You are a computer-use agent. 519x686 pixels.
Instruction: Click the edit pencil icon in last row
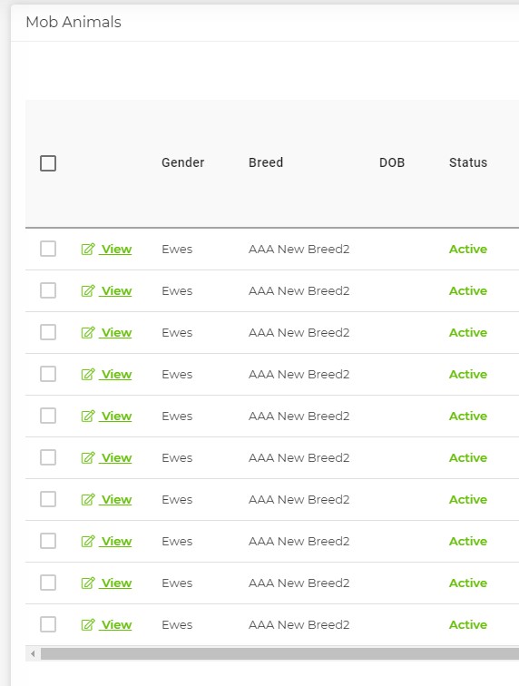[x=88, y=624]
